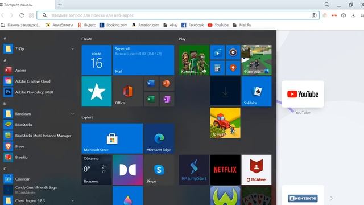
Task: Open the extensions cube icon
Action: click(344, 15)
